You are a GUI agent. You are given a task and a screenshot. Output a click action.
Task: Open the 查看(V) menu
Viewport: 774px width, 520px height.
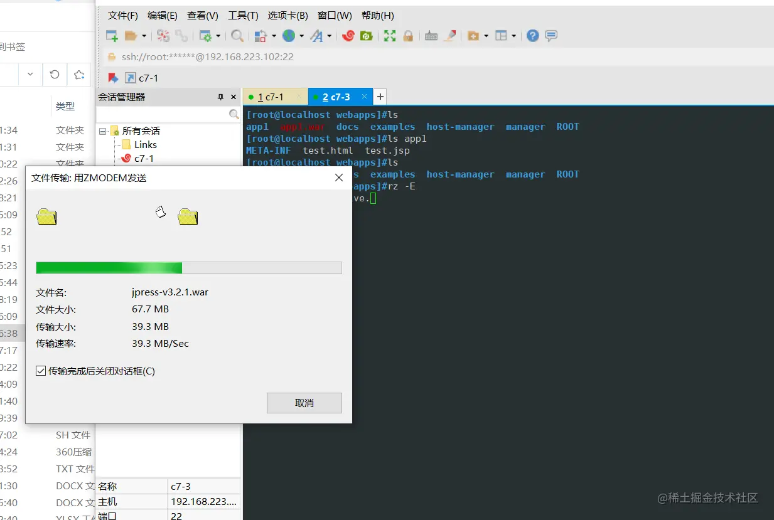203,16
